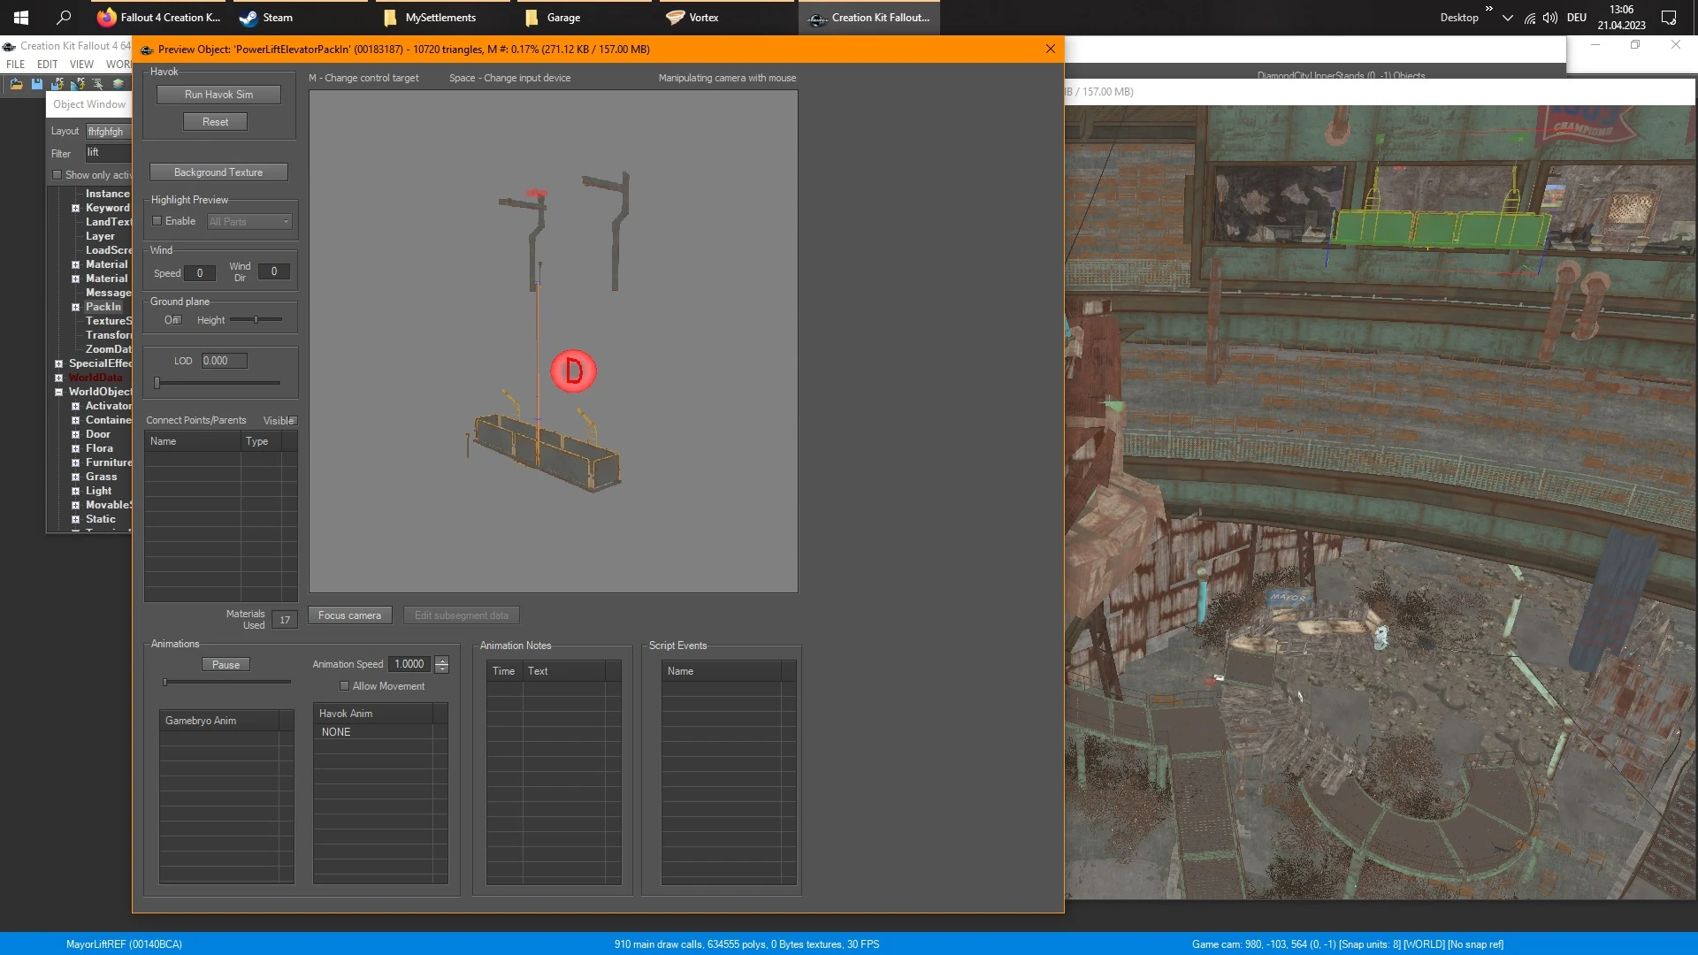Expand the Furniture tree node

coord(75,462)
